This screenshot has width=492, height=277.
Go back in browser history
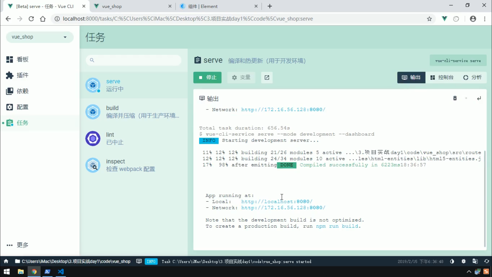tap(8, 19)
